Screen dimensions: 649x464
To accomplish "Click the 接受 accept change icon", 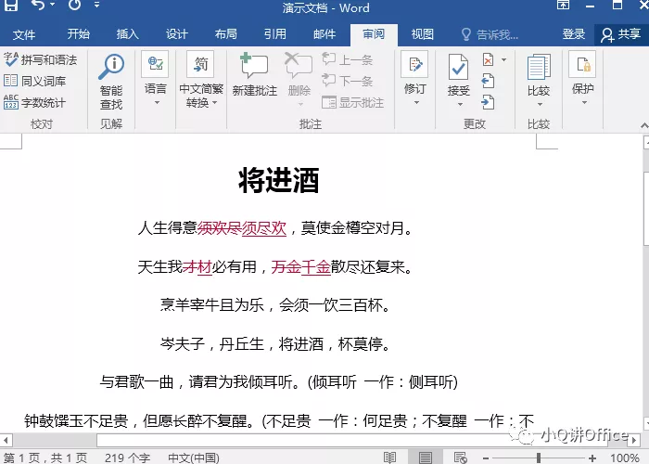I will tap(458, 67).
